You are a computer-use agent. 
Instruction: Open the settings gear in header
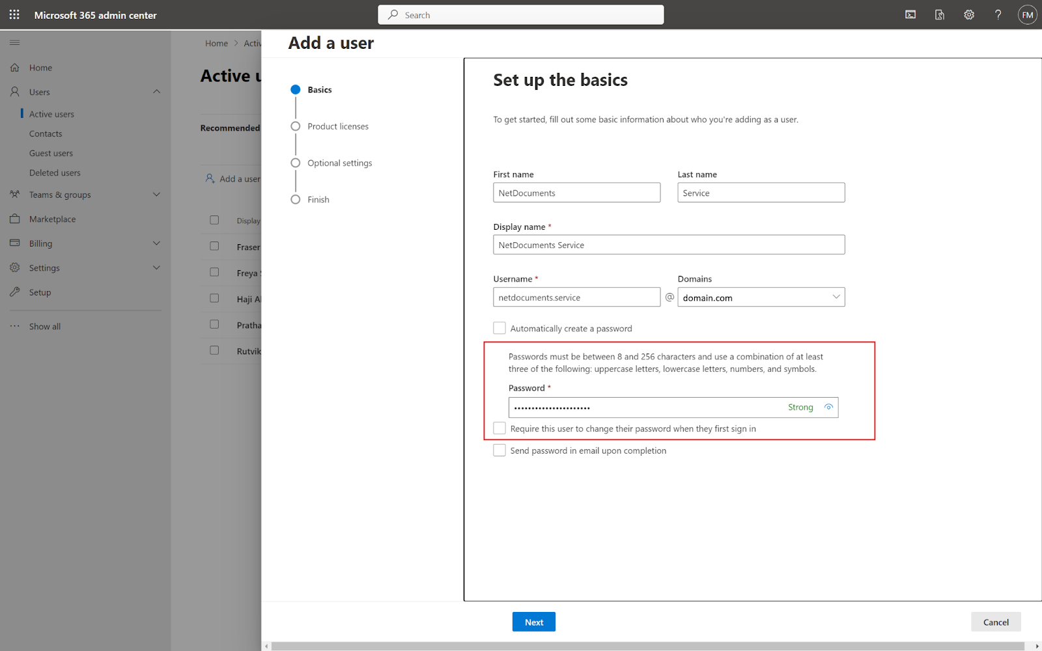969,14
